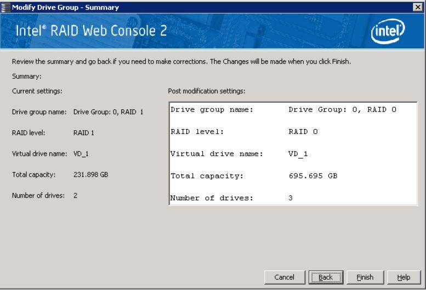
Task: Click the current 'VD_1' virtual drive name
Action: pos(81,154)
